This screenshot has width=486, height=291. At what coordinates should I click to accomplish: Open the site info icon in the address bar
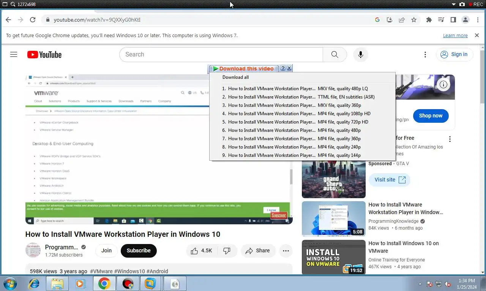coord(47,20)
